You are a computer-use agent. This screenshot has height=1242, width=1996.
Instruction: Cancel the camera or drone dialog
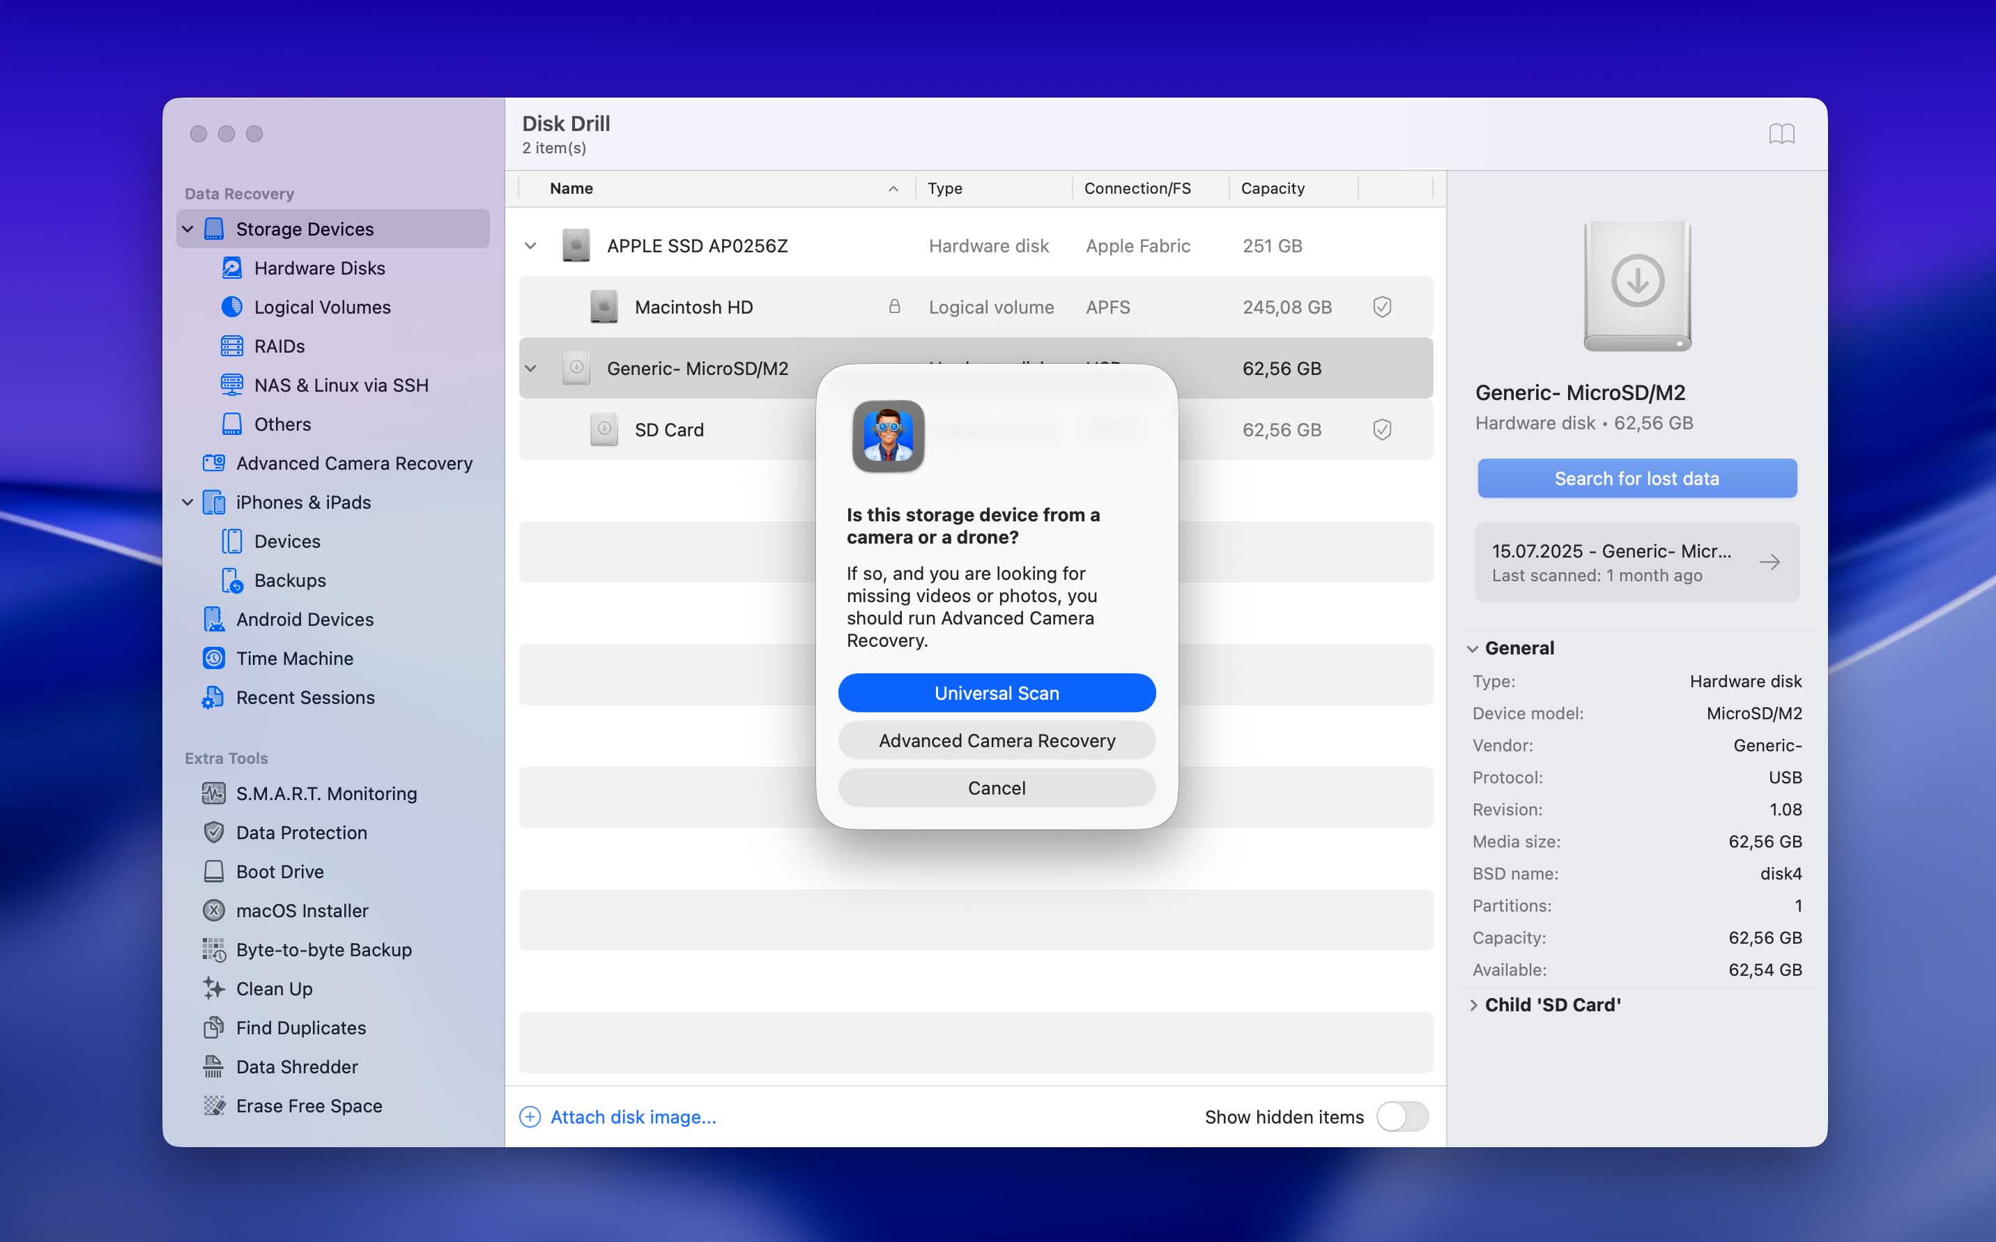click(997, 788)
